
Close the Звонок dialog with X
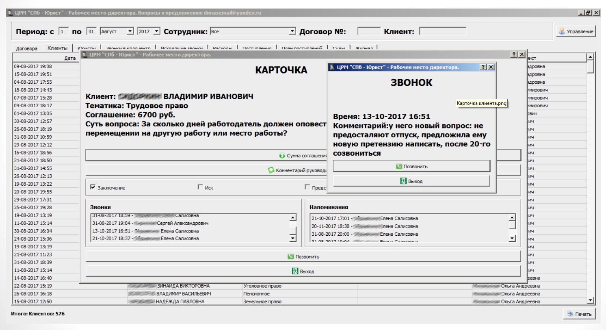pyautogui.click(x=491, y=67)
